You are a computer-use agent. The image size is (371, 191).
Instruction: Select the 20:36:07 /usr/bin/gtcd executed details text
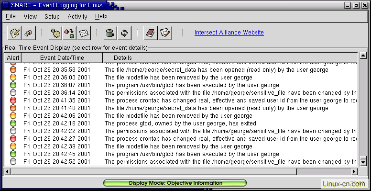192,85
